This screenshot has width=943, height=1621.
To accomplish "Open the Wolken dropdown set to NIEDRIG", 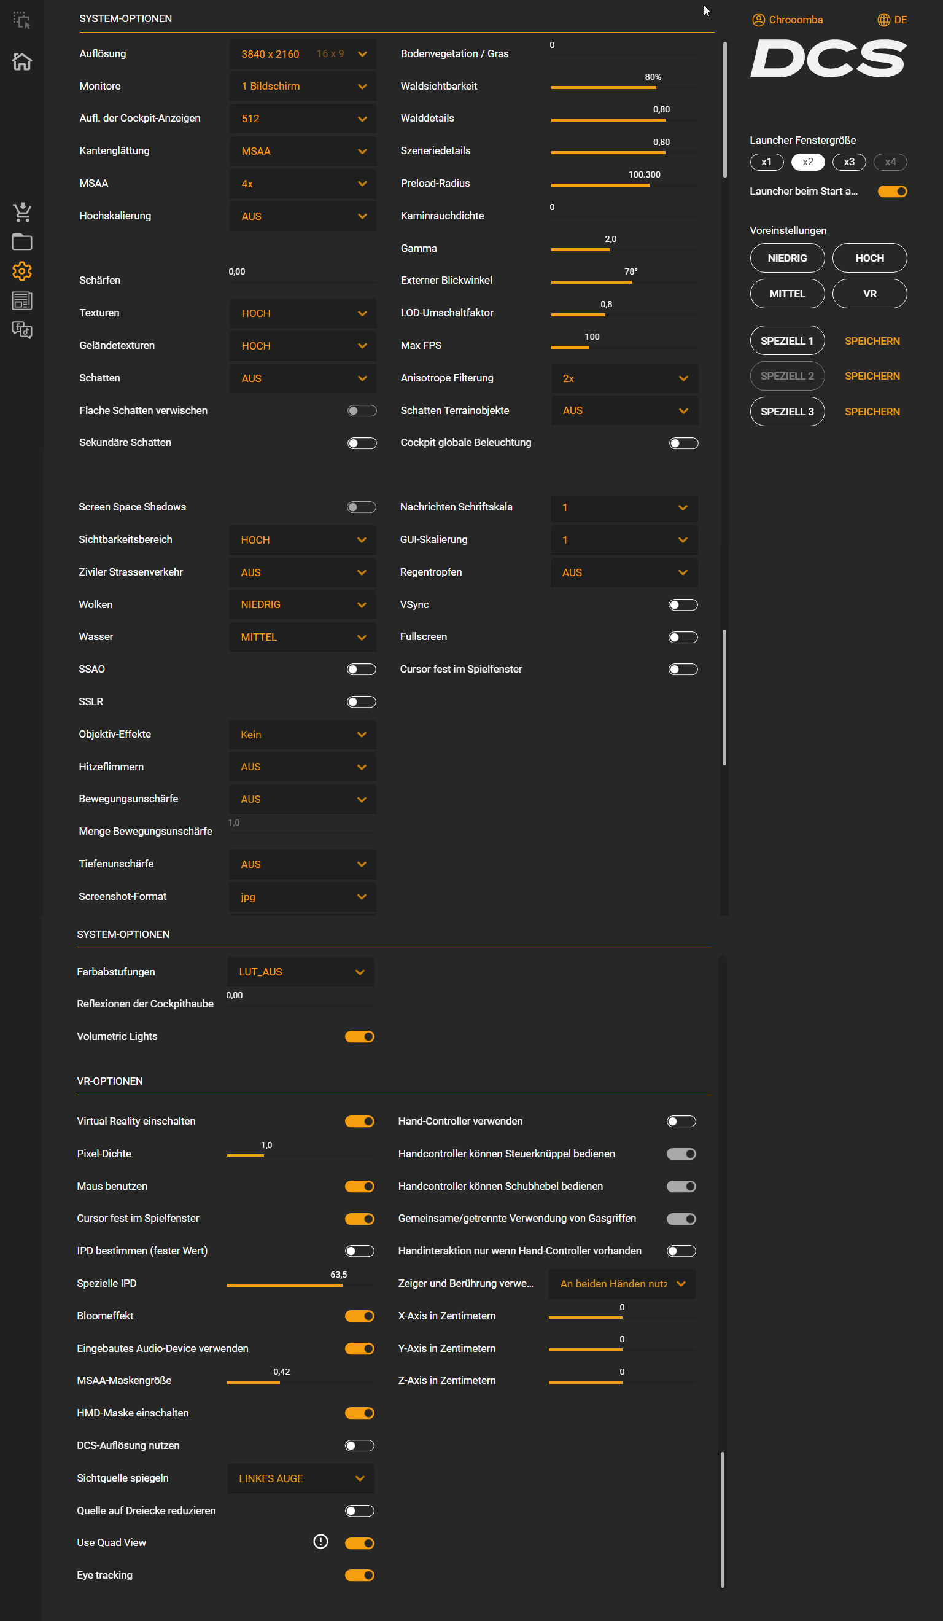I will pyautogui.click(x=302, y=604).
